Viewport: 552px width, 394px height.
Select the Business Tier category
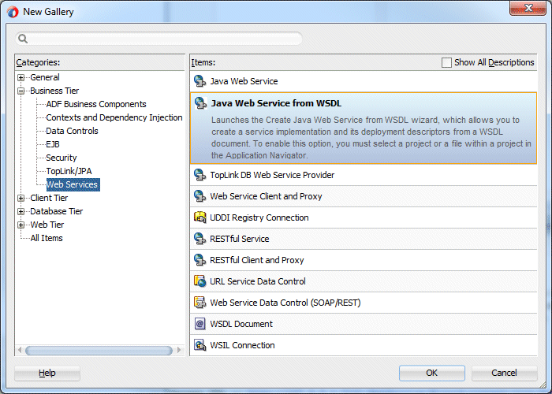tap(54, 91)
